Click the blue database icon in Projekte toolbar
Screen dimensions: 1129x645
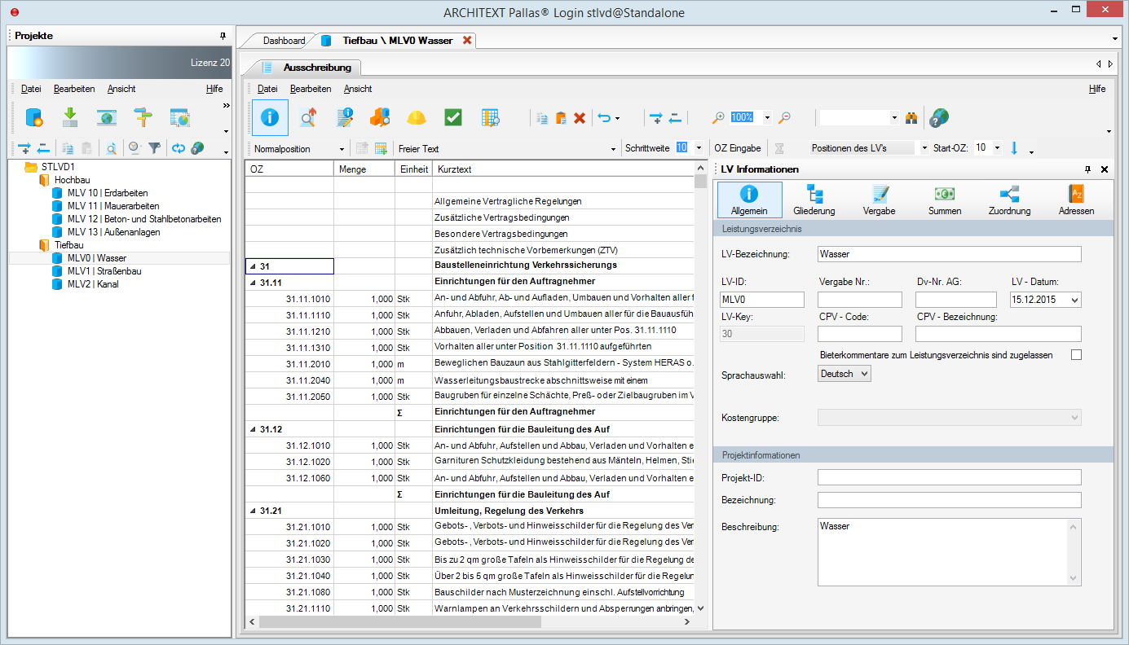(x=33, y=117)
